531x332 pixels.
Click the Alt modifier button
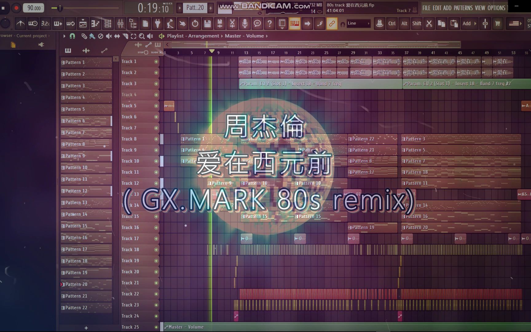404,23
